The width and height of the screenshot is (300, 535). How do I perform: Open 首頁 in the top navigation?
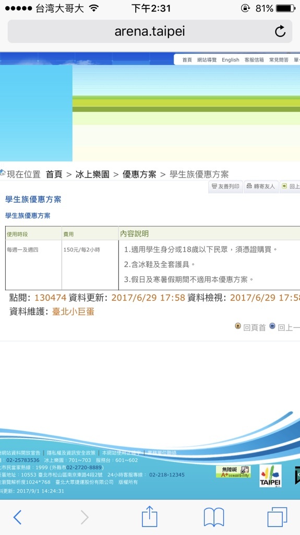pyautogui.click(x=187, y=60)
